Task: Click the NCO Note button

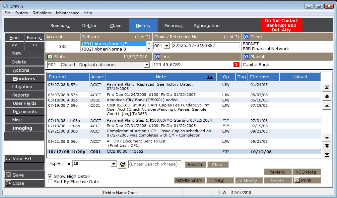Action: click(306, 172)
